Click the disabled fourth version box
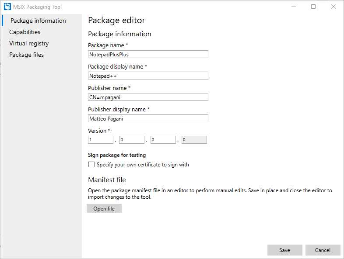Image resolution: width=344 pixels, height=259 pixels. 194,140
